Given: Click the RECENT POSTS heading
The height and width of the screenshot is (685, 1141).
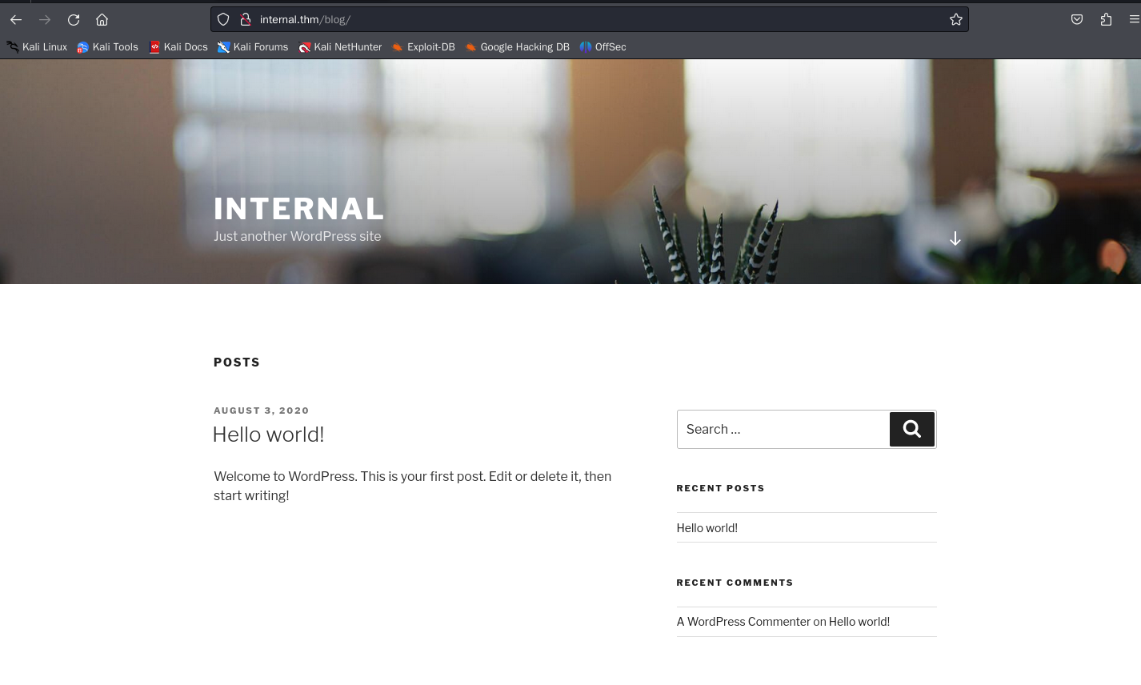Looking at the screenshot, I should [x=720, y=488].
